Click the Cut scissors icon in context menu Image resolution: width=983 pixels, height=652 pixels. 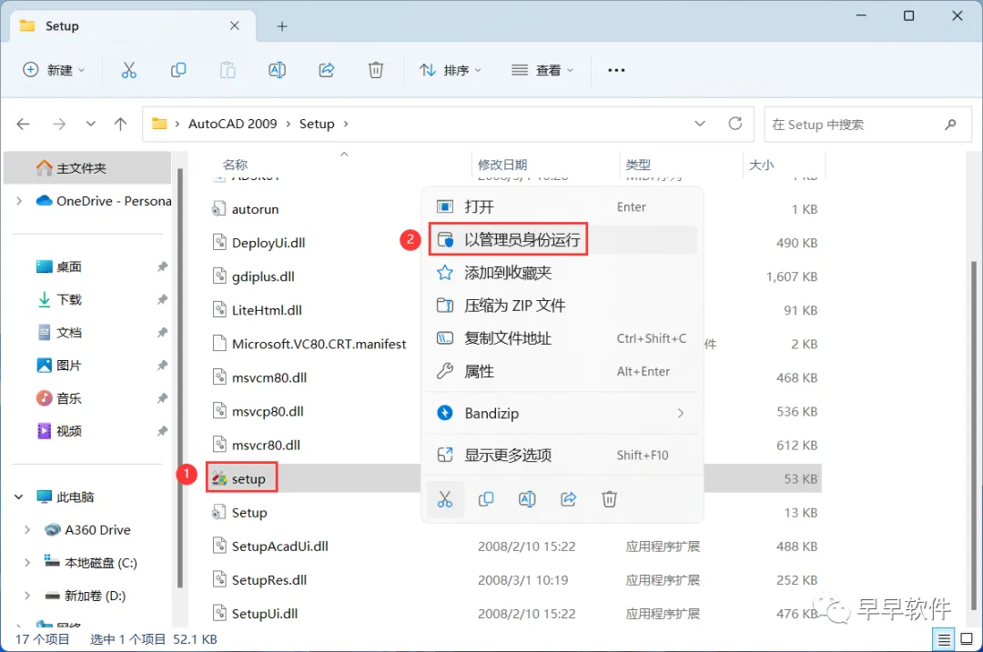tap(445, 499)
